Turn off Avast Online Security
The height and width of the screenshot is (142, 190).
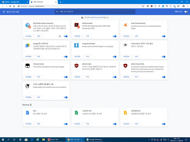coord(163,36)
